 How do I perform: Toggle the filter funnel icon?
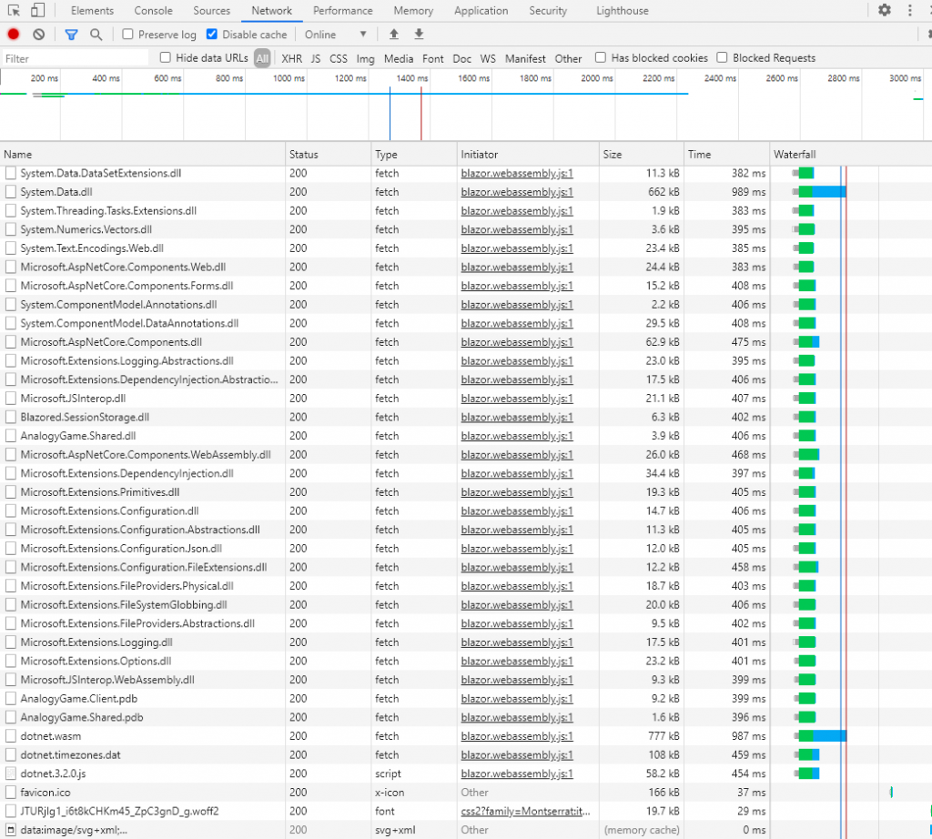pos(72,35)
